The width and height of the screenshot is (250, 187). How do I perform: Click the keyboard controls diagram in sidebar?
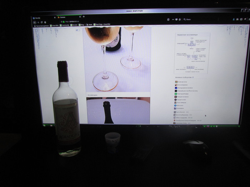point(192,53)
